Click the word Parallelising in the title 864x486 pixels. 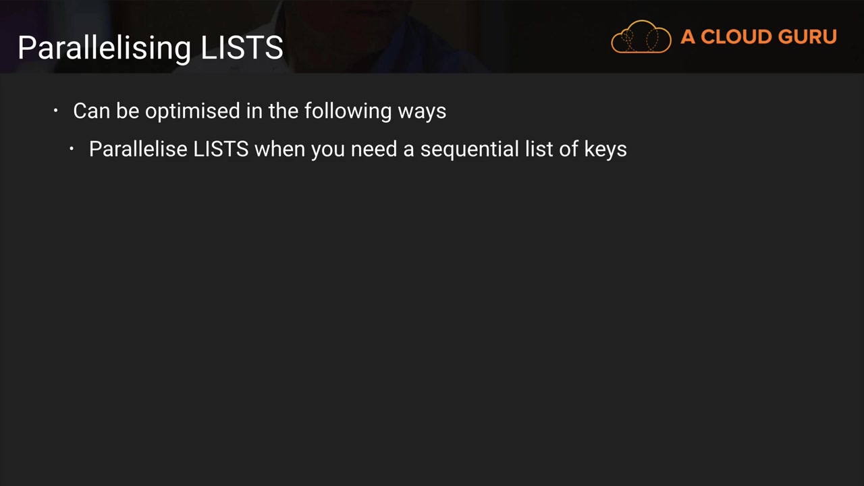click(104, 48)
